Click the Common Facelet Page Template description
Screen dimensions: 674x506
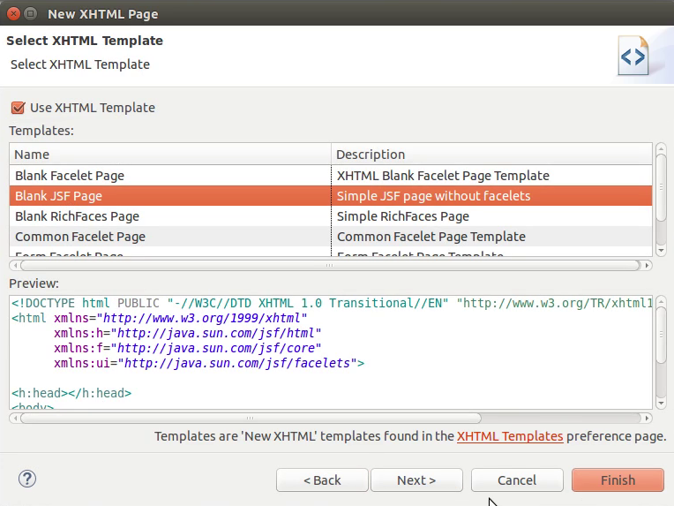pyautogui.click(x=431, y=237)
